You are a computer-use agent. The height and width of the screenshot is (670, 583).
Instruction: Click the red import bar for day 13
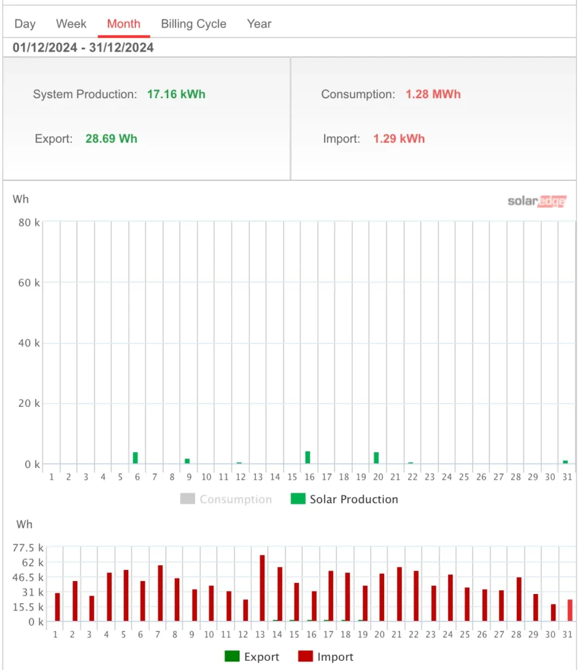coord(262,588)
